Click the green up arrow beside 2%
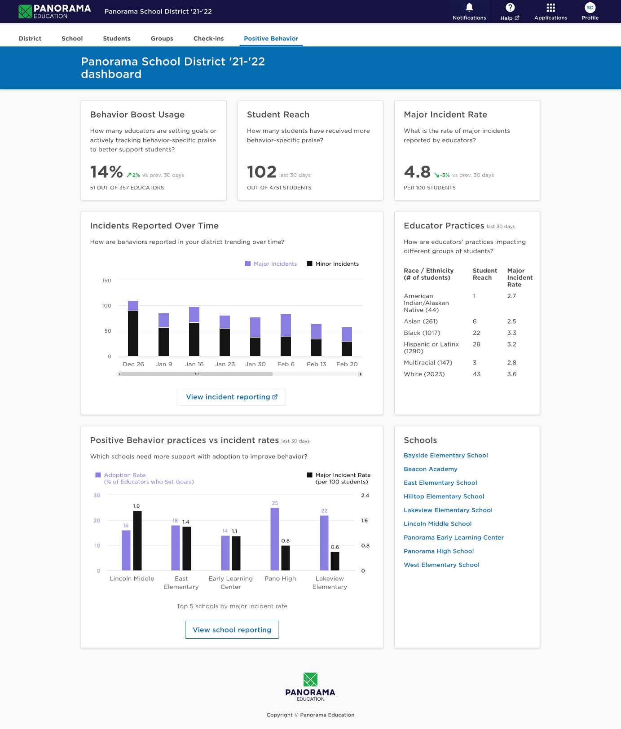 tap(129, 175)
